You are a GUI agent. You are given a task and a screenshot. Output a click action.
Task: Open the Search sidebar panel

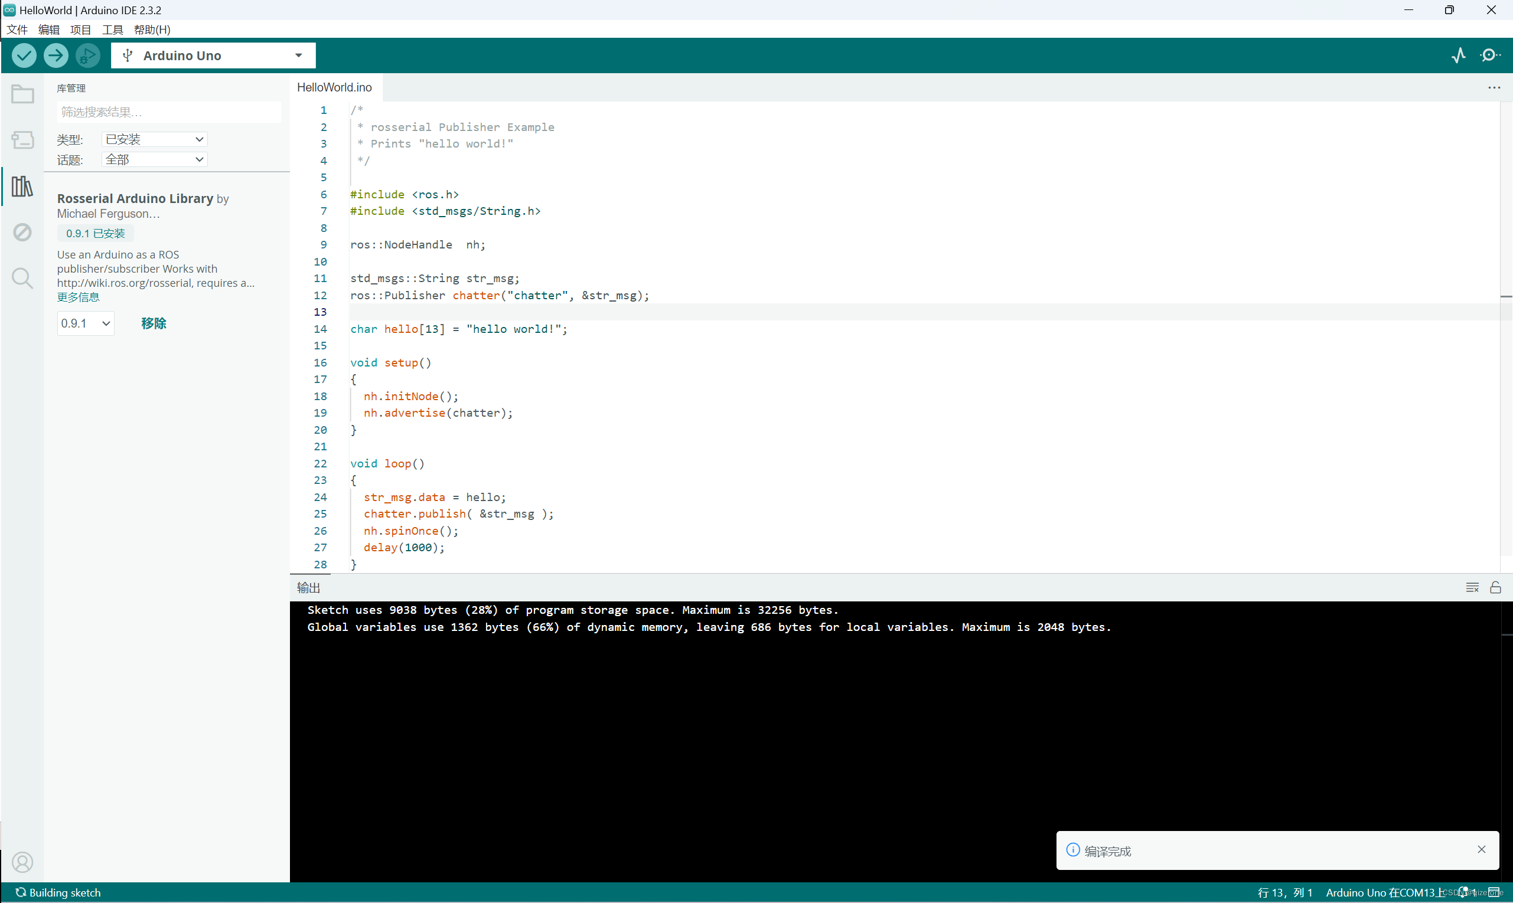22,278
